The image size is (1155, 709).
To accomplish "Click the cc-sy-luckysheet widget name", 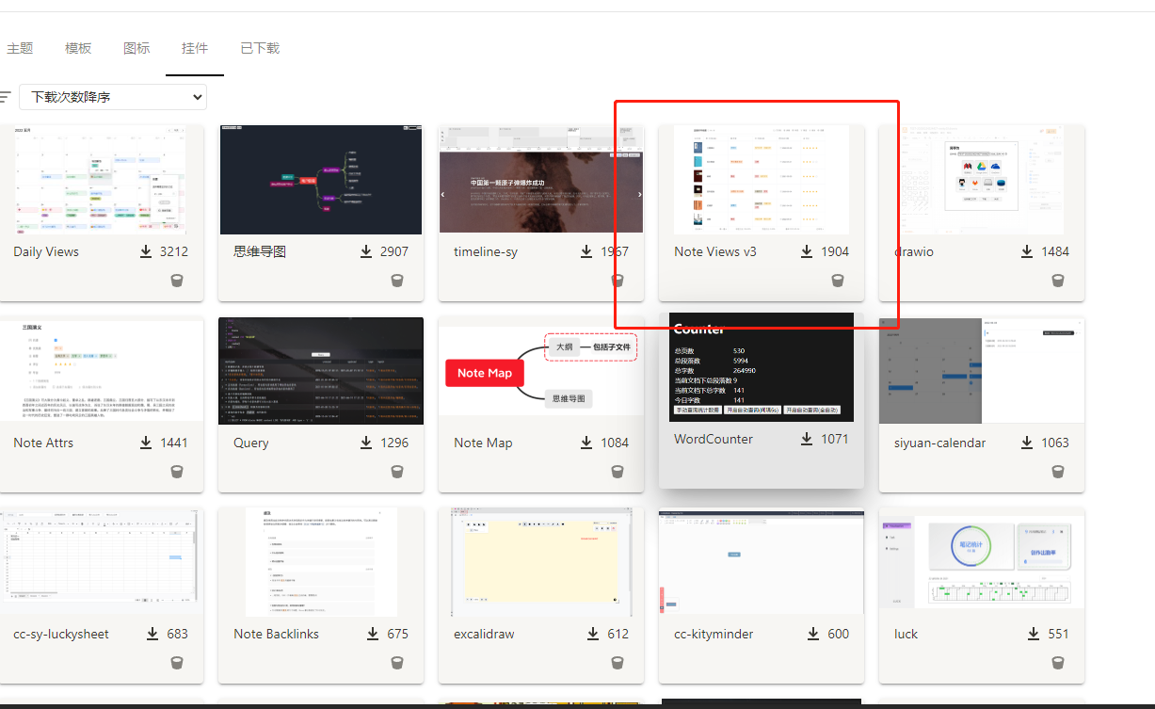I will (x=61, y=634).
